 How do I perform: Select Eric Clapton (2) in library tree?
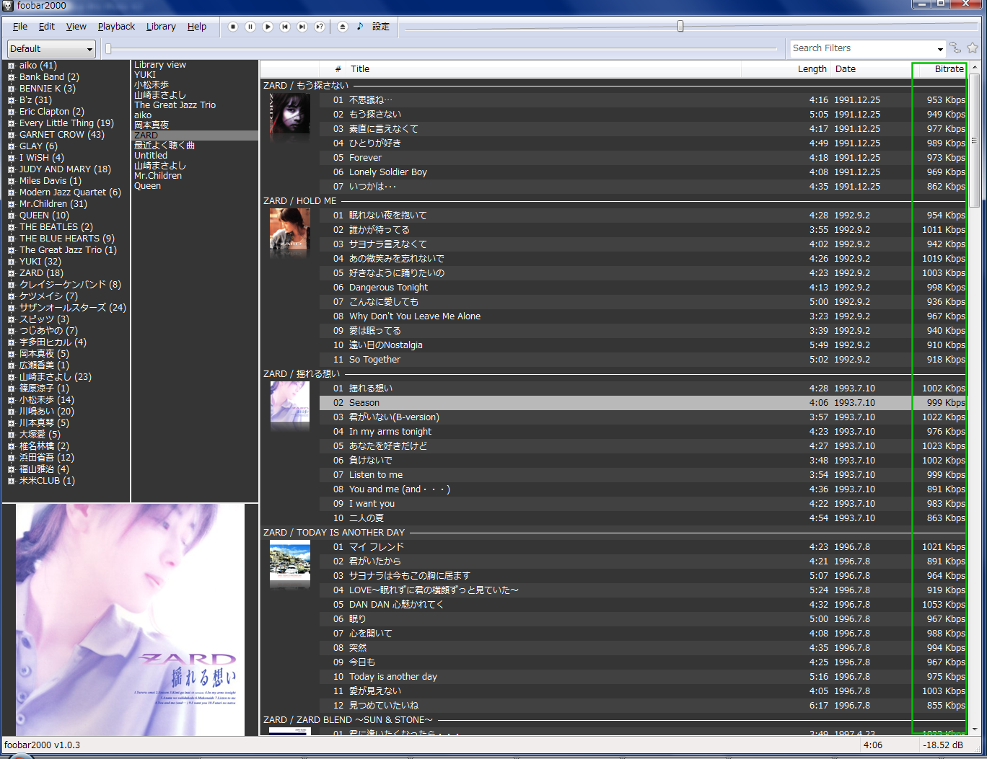(52, 112)
